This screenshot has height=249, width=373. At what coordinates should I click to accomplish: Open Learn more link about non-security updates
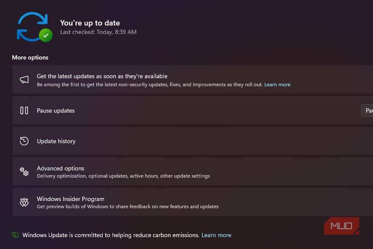click(x=277, y=85)
